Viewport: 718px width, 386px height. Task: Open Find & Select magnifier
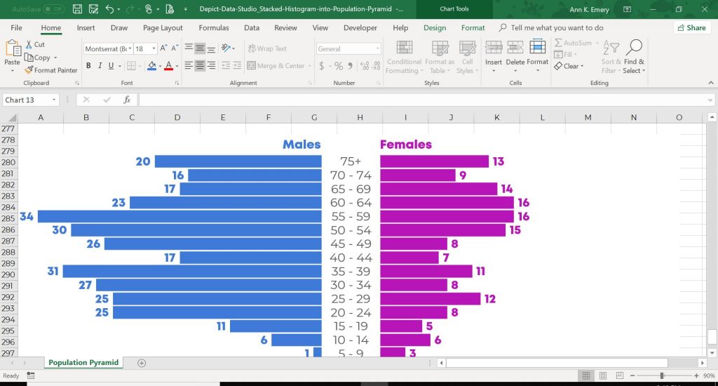(634, 57)
